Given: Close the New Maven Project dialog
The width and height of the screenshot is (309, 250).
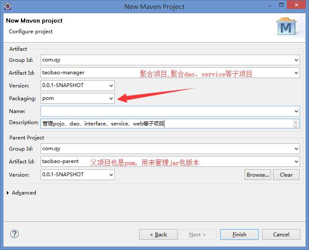Looking at the screenshot, I should [x=296, y=5].
